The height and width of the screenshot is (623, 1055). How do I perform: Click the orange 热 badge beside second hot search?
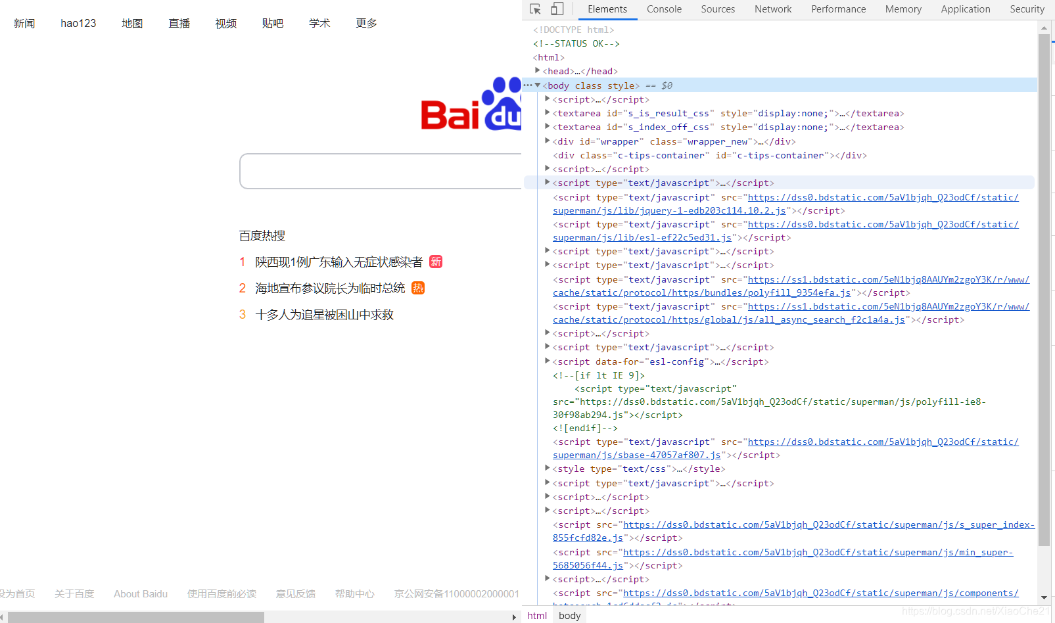[418, 288]
